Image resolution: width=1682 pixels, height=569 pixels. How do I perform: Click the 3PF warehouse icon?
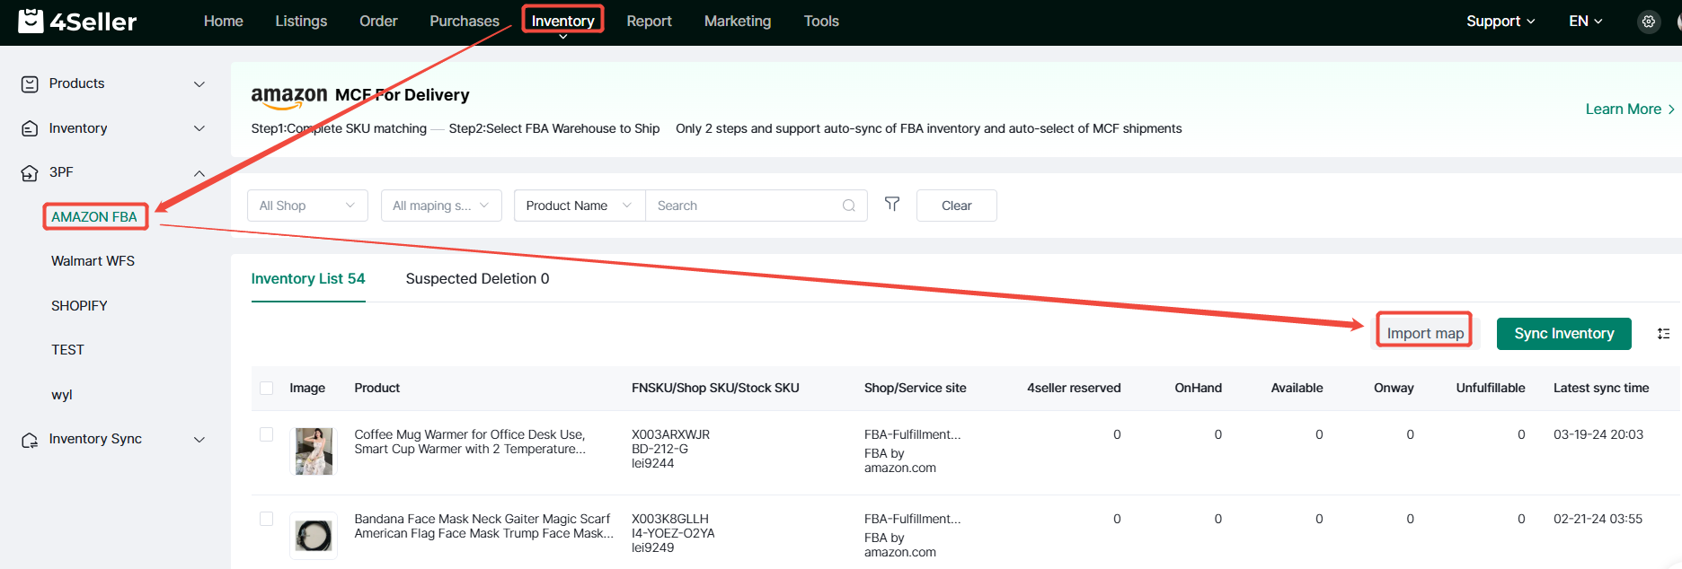click(x=30, y=173)
